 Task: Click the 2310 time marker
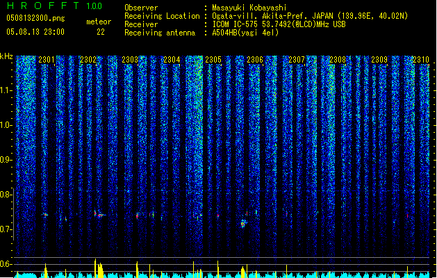[421, 60]
